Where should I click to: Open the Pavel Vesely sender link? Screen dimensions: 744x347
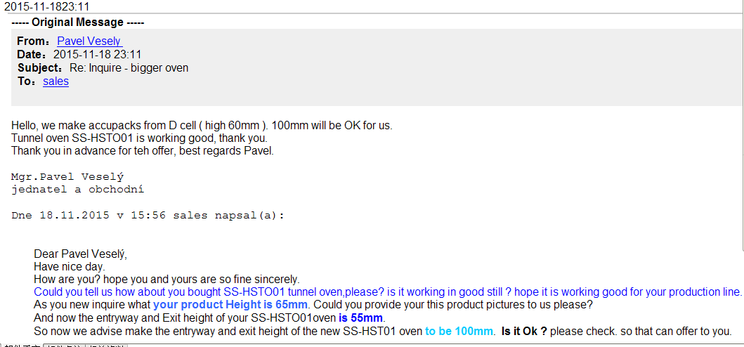89,41
